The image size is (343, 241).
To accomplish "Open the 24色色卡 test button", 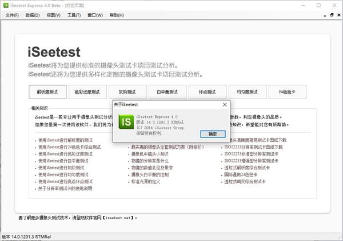I will pyautogui.click(x=288, y=92).
